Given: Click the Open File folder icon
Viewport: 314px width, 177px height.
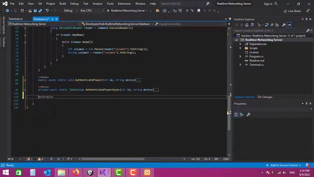Looking at the screenshot, I should point(30,11).
